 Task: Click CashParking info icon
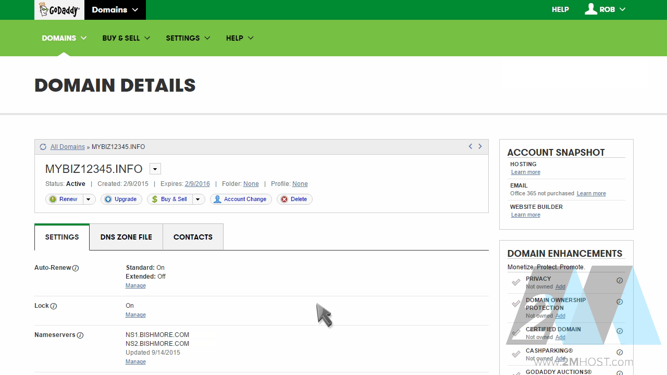point(620,352)
